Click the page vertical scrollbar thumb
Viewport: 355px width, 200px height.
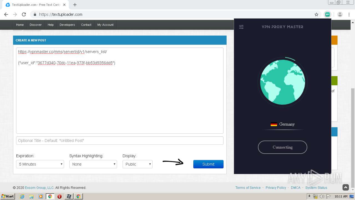pyautogui.click(x=353, y=138)
